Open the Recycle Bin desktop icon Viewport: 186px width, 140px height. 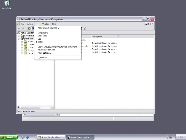7,3
